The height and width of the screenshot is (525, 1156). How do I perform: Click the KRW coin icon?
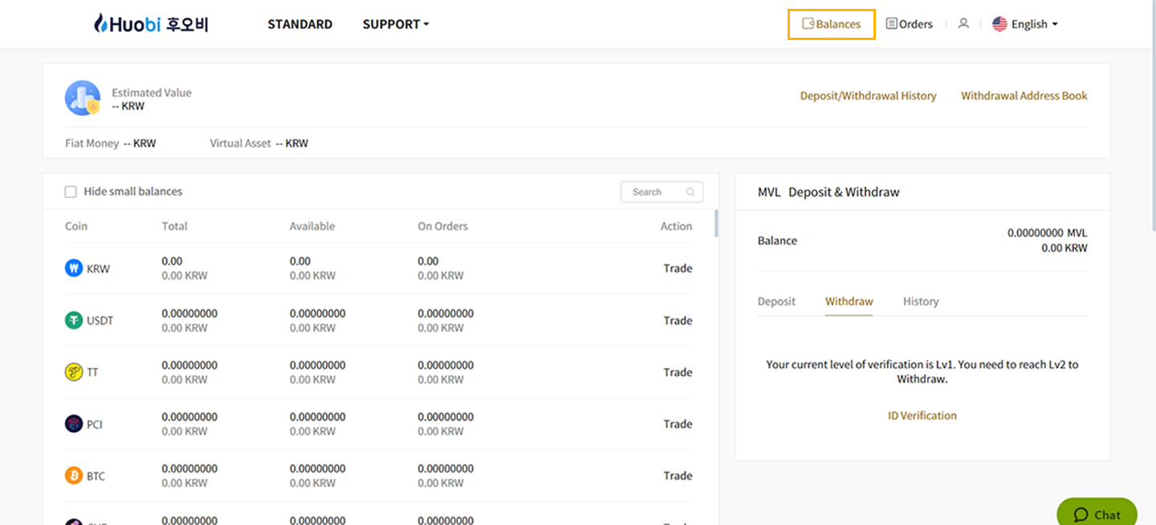click(74, 269)
